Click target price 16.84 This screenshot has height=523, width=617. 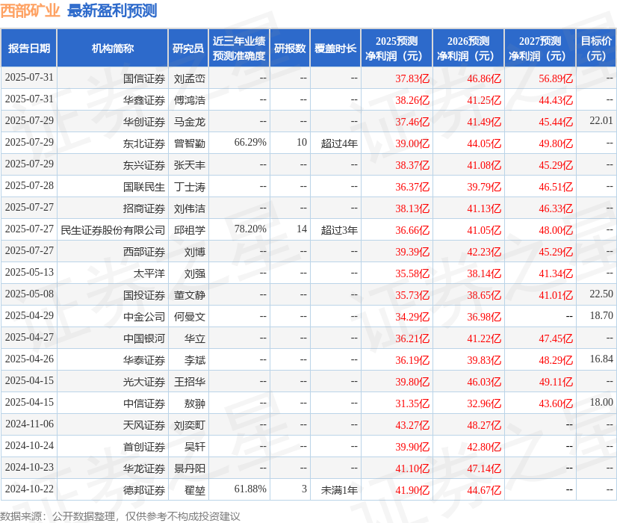(x=601, y=359)
